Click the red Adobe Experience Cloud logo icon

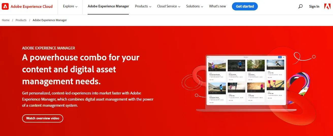point(5,6)
